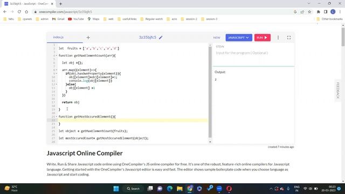345x194 pixels.
Task: Open the clock showing 20-03-2023
Action: tap(328, 189)
